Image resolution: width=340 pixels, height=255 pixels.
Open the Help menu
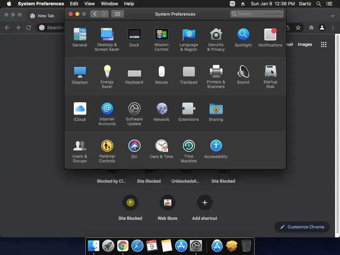point(129,4)
